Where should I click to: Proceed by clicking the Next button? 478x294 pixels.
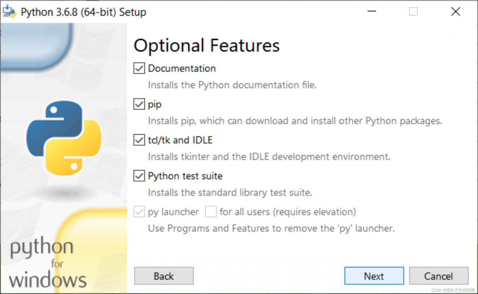click(x=374, y=276)
